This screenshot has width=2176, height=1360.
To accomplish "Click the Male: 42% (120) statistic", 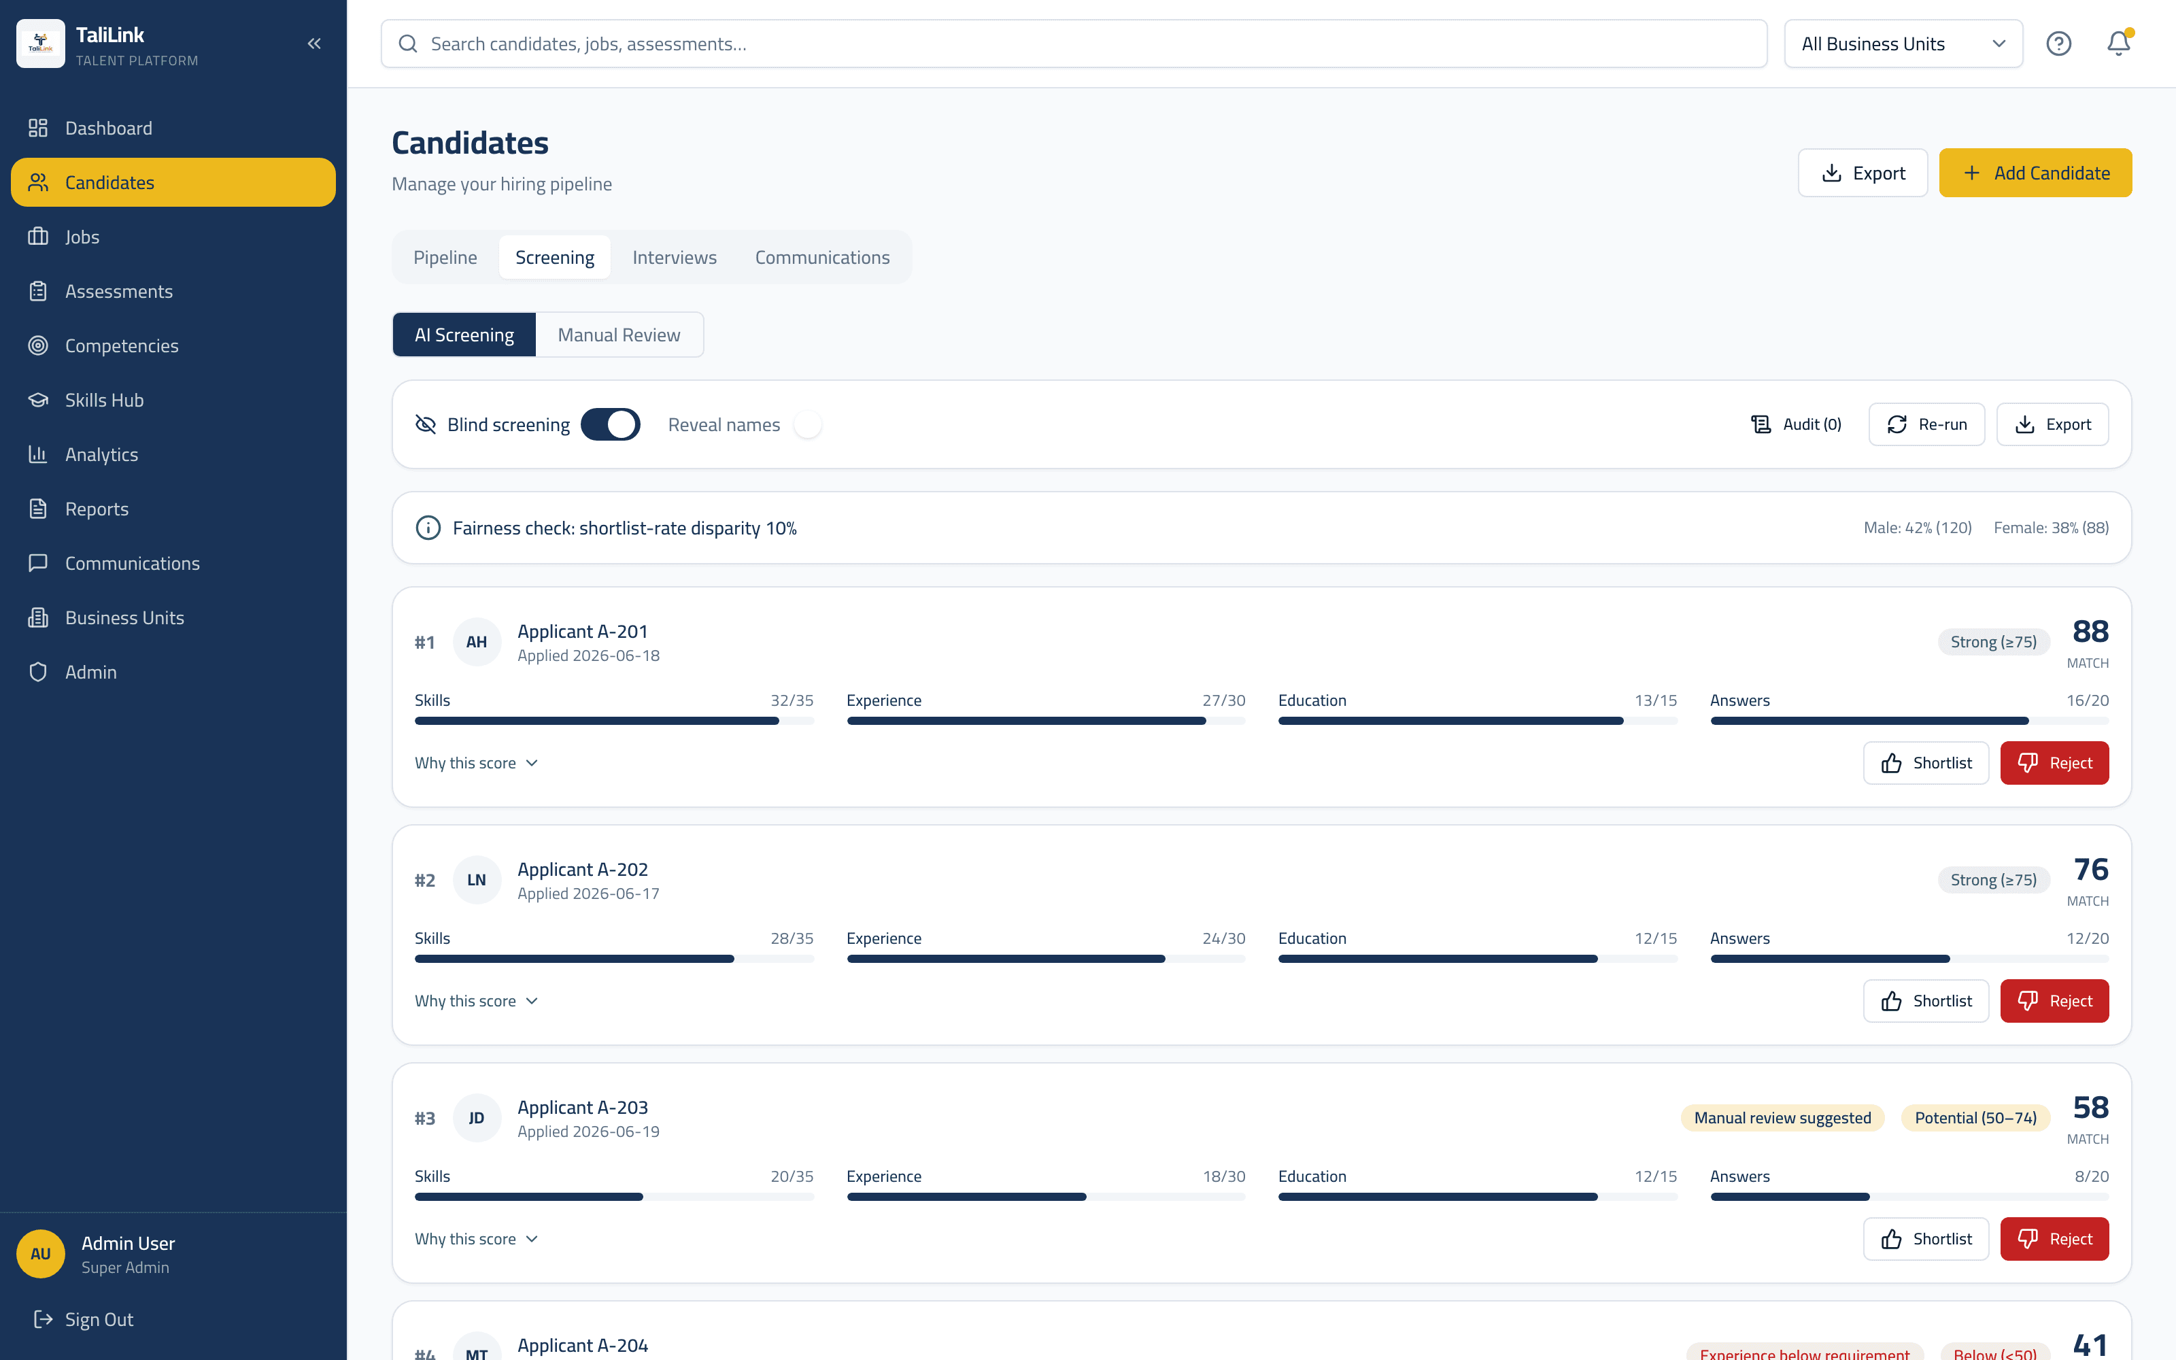I will [1917, 528].
